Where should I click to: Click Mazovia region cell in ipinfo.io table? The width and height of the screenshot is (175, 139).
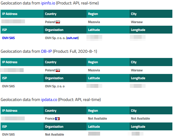tap(94, 22)
